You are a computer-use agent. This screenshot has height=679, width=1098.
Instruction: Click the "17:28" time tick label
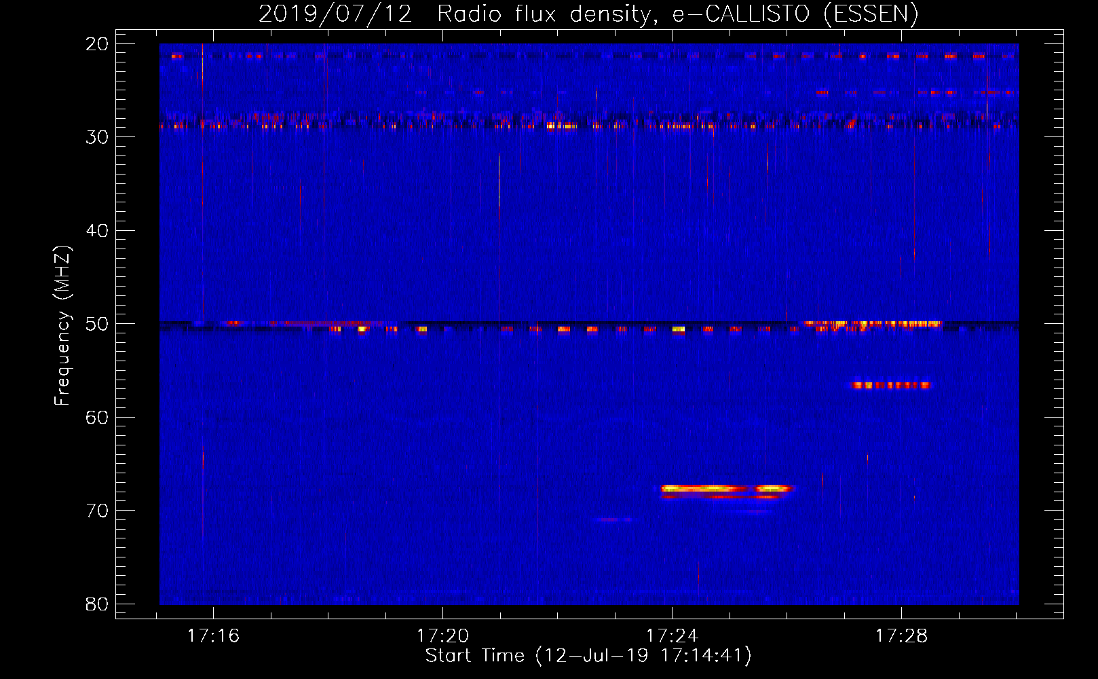902,636
